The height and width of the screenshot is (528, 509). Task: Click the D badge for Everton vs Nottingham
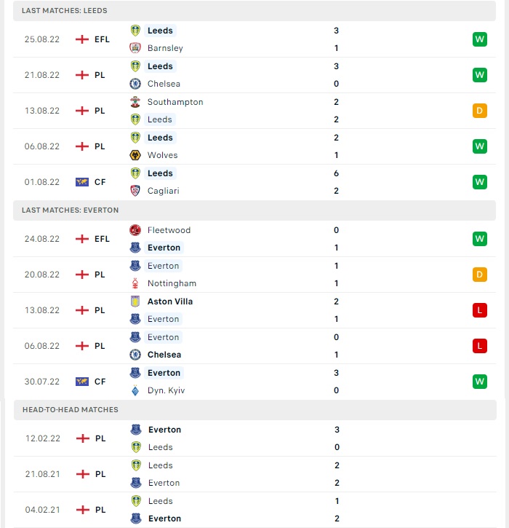479,275
